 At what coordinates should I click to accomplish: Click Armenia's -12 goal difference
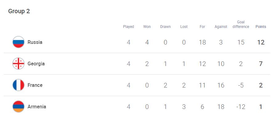click(x=241, y=107)
